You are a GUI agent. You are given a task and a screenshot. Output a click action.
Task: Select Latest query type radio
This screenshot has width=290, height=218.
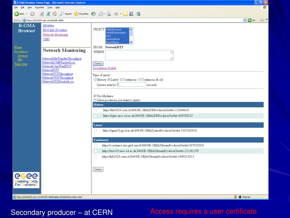109,80
